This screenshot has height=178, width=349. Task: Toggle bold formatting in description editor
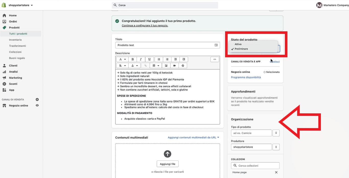tap(133, 59)
